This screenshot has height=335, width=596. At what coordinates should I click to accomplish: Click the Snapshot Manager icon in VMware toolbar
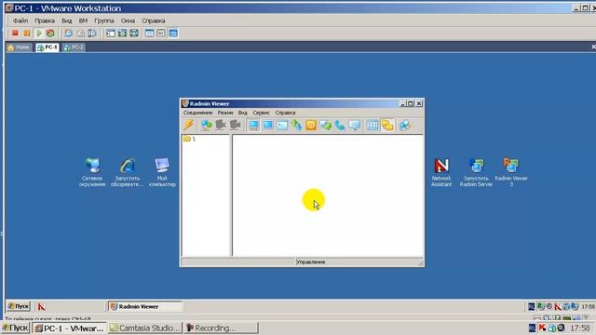tap(92, 33)
